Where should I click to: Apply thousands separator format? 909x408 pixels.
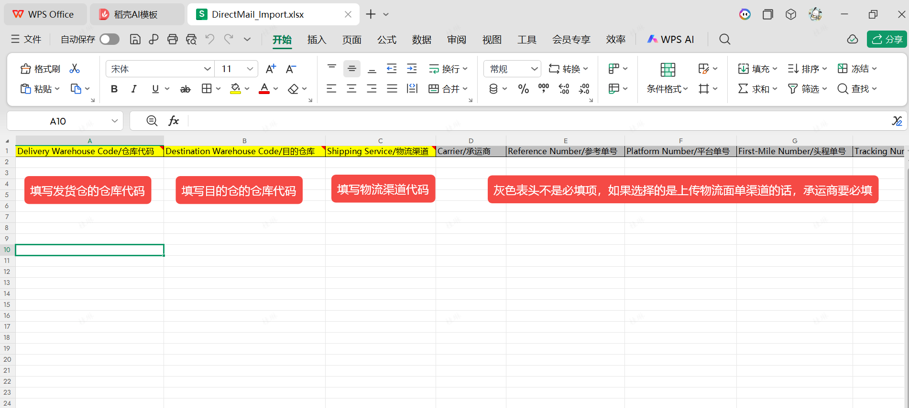(x=544, y=89)
